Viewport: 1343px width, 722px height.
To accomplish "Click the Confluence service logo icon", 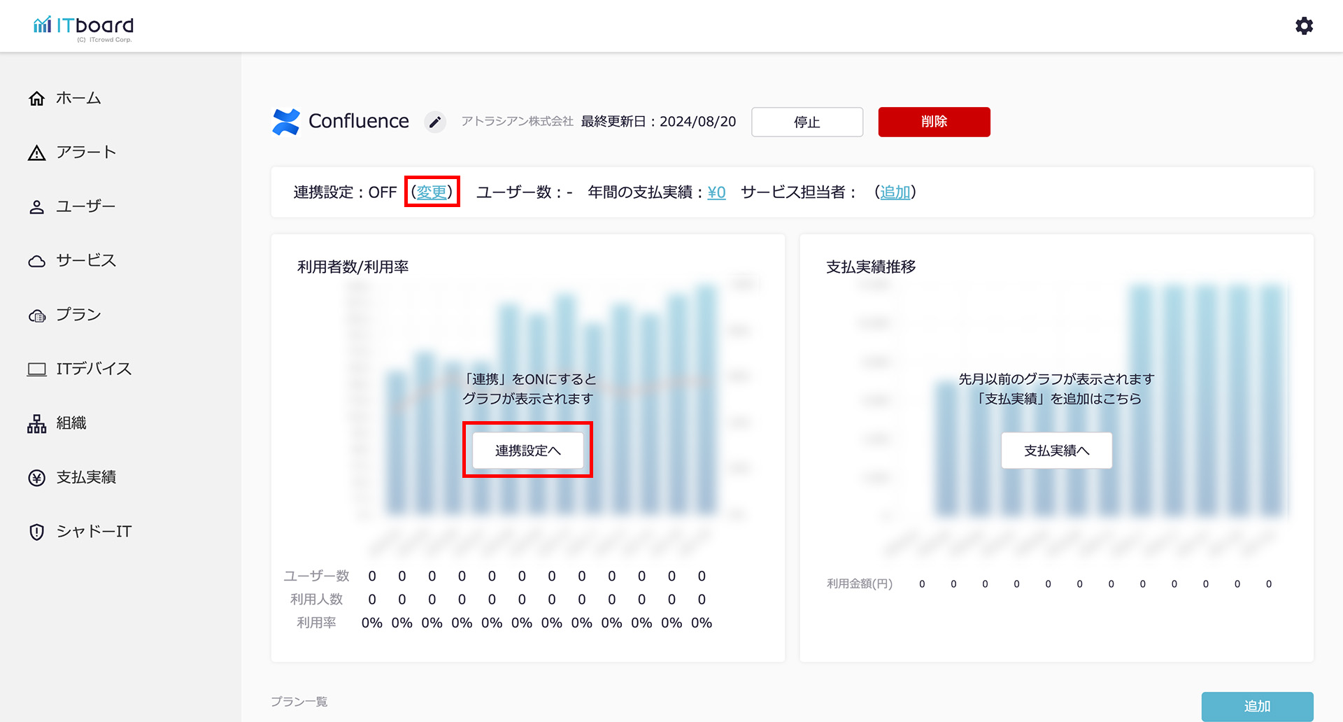I will click(x=286, y=122).
